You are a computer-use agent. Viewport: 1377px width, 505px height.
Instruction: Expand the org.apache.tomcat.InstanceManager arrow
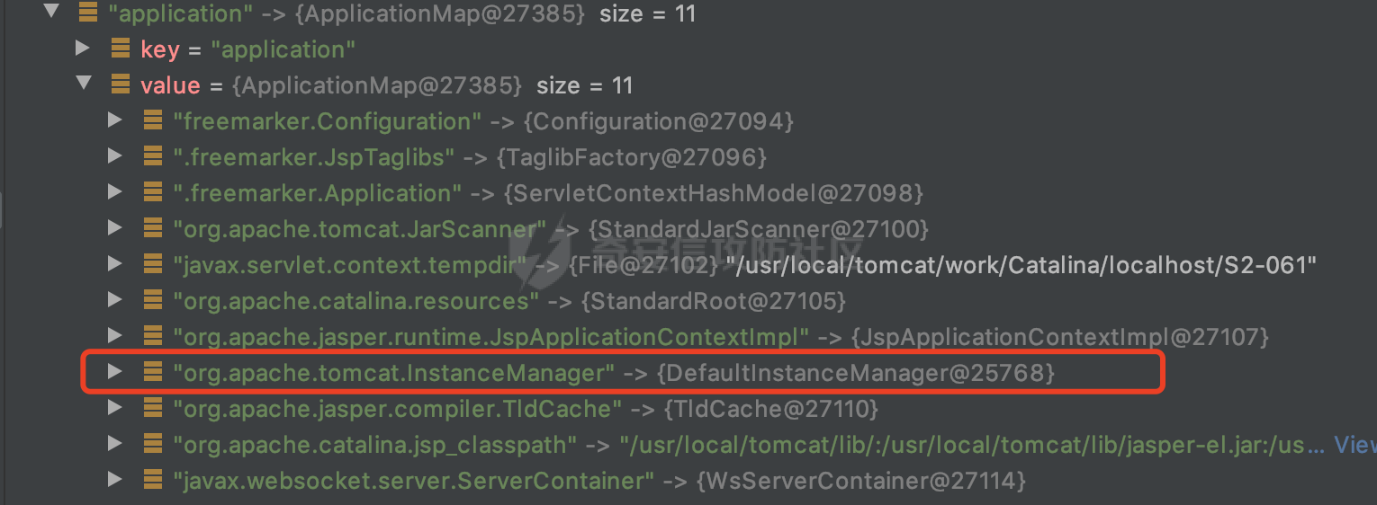tap(114, 371)
